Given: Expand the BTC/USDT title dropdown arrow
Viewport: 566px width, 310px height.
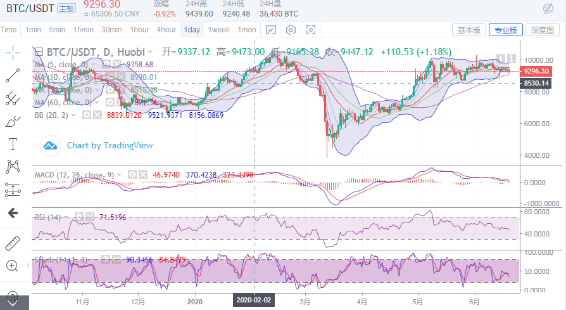Looking at the screenshot, I should (x=149, y=52).
